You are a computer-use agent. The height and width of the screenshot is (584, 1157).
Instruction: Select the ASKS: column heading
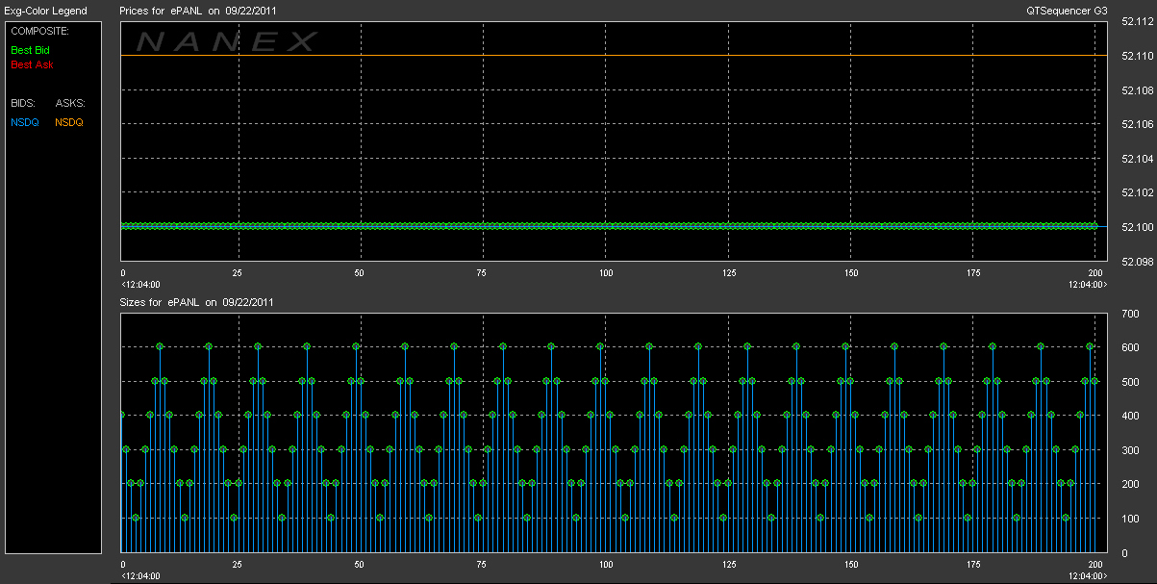pos(70,102)
